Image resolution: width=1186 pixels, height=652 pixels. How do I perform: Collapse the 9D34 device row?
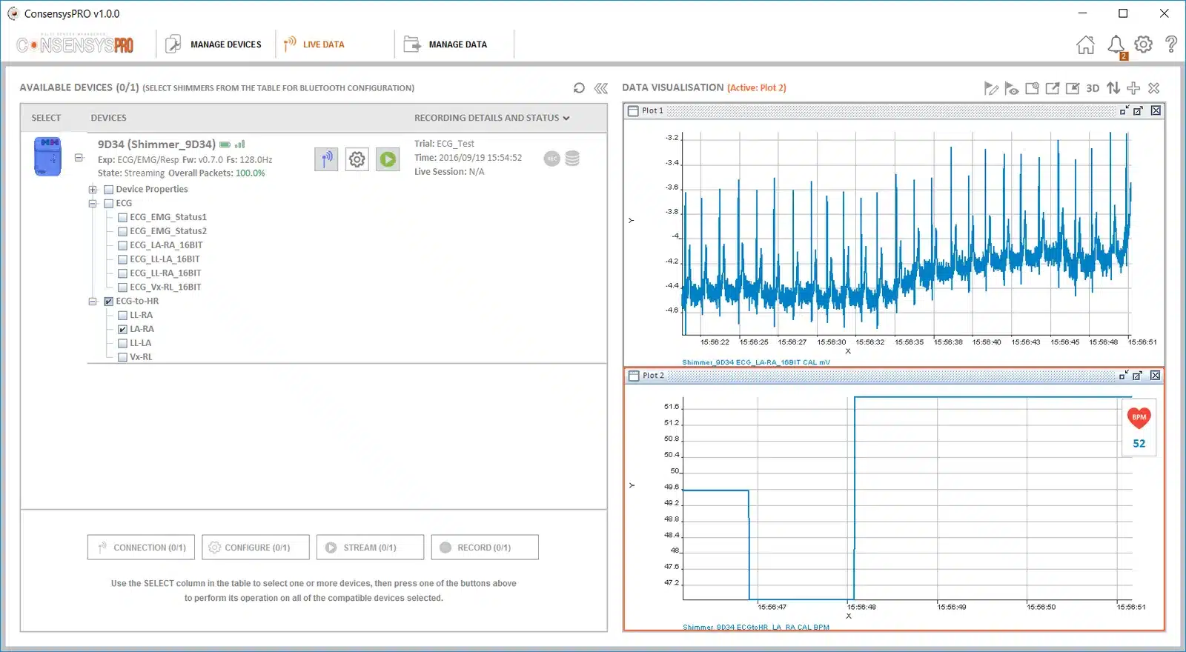point(79,158)
